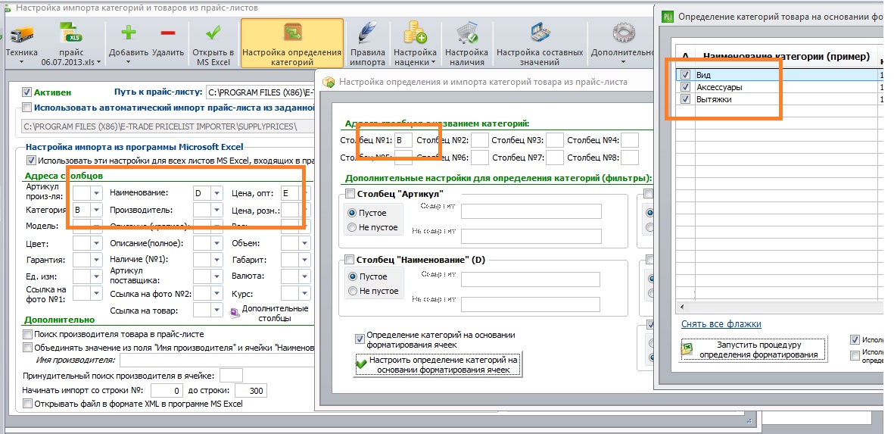The height and width of the screenshot is (434, 894).
Task: Open Дополнительно gear icon
Action: tap(624, 33)
